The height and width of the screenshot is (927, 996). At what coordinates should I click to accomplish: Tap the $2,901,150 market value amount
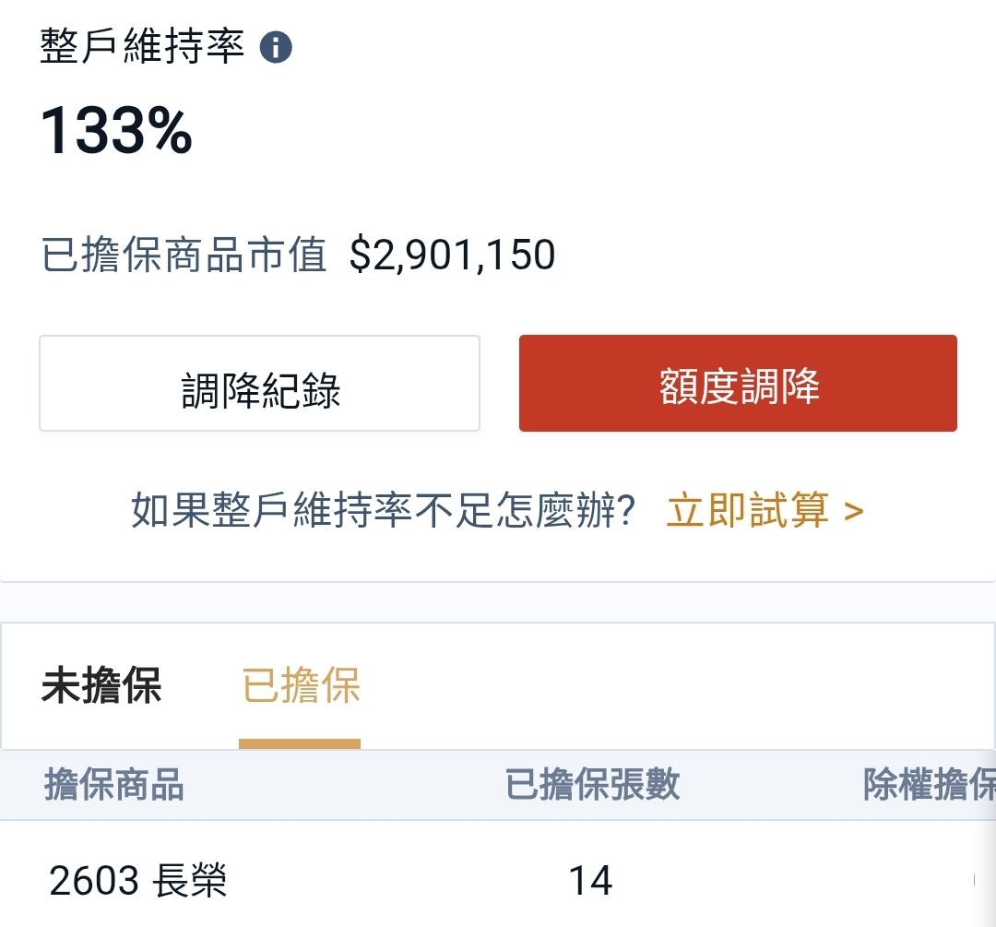point(452,256)
